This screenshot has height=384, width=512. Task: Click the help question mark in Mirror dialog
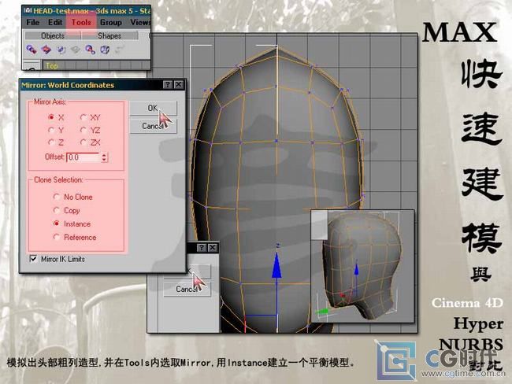(168, 85)
